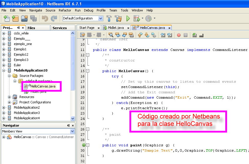Open the Refactor menu
The width and height of the screenshot is (249, 164).
pyautogui.click(x=65, y=10)
